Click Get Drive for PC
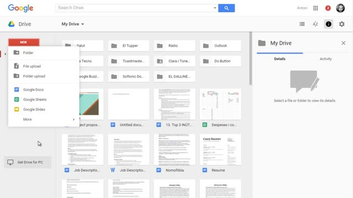The width and height of the screenshot is (353, 198). 28,162
